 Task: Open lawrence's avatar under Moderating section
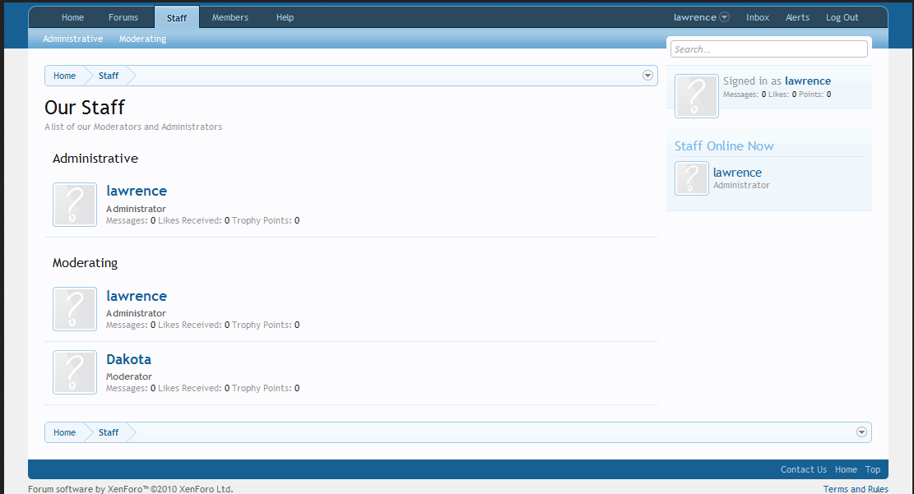click(75, 309)
